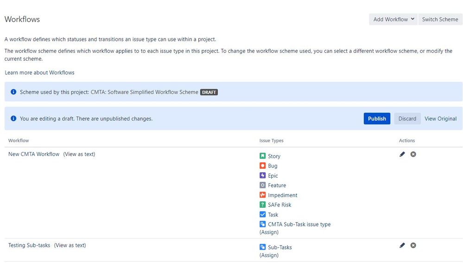The width and height of the screenshot is (463, 263).
Task: Open Learn more about Workflows link
Action: click(39, 73)
